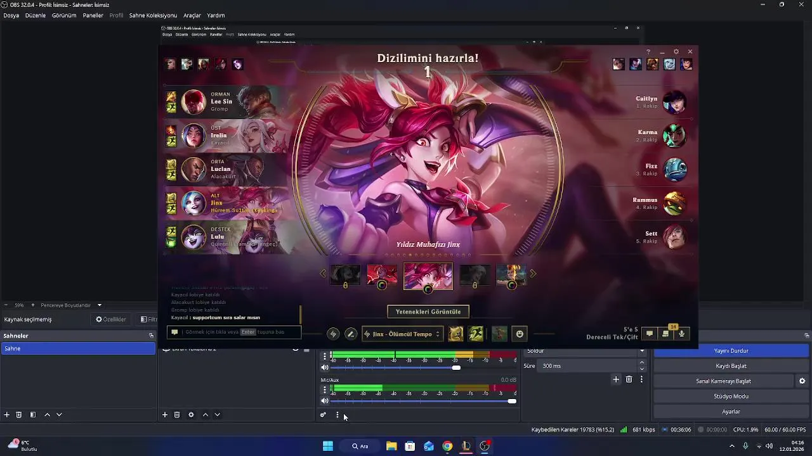The width and height of the screenshot is (812, 456).
Task: Open Ayarlar settings
Action: (x=731, y=412)
